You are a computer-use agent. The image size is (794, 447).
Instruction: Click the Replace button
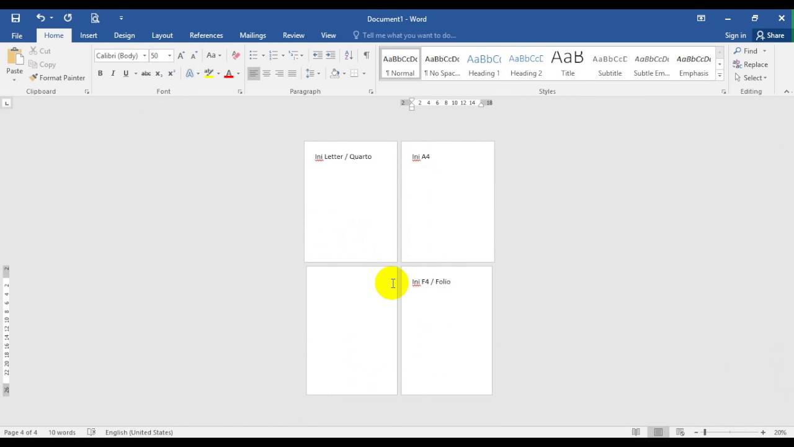pyautogui.click(x=751, y=65)
